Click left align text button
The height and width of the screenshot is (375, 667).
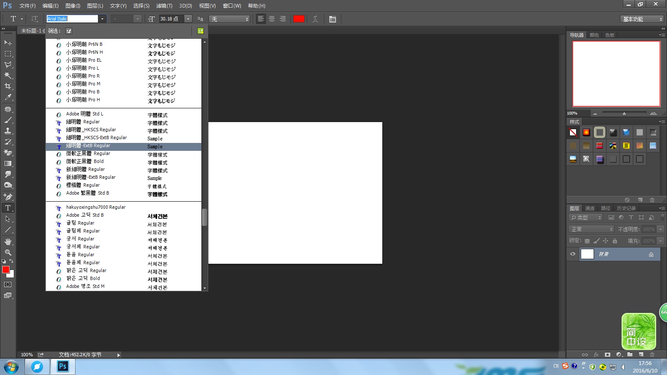tap(261, 19)
